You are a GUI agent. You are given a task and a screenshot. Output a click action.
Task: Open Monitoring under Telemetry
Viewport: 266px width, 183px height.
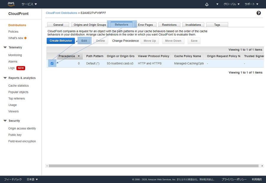[x=15, y=55]
